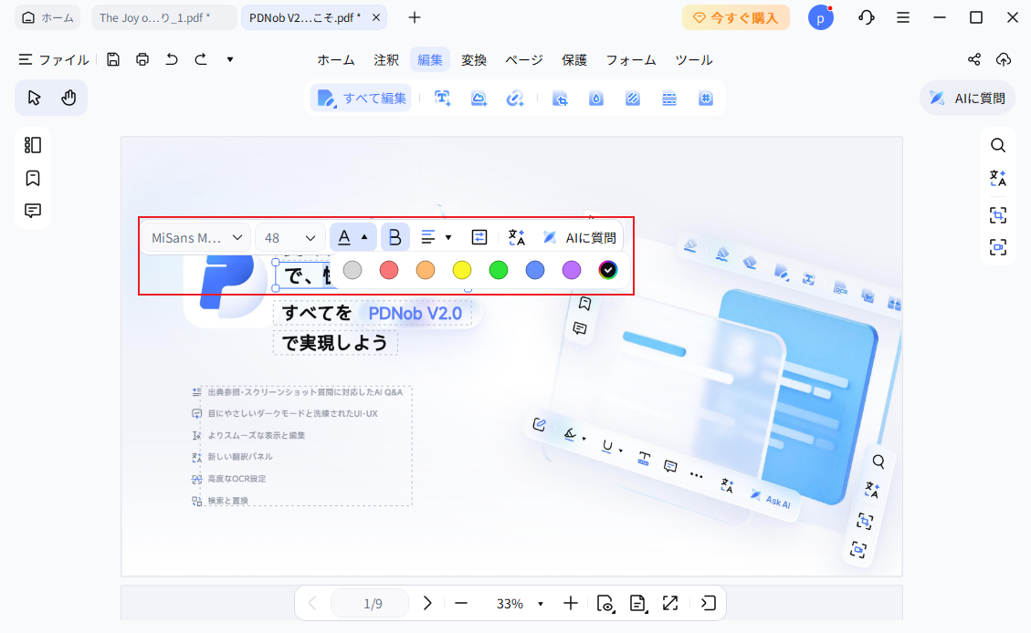The height and width of the screenshot is (633, 1031).
Task: Open the font family dropdown
Action: click(195, 237)
